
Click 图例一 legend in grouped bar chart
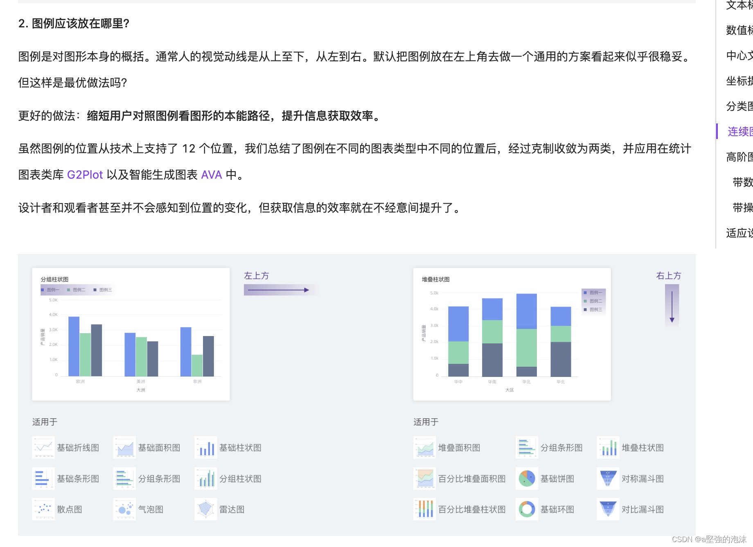click(x=50, y=290)
